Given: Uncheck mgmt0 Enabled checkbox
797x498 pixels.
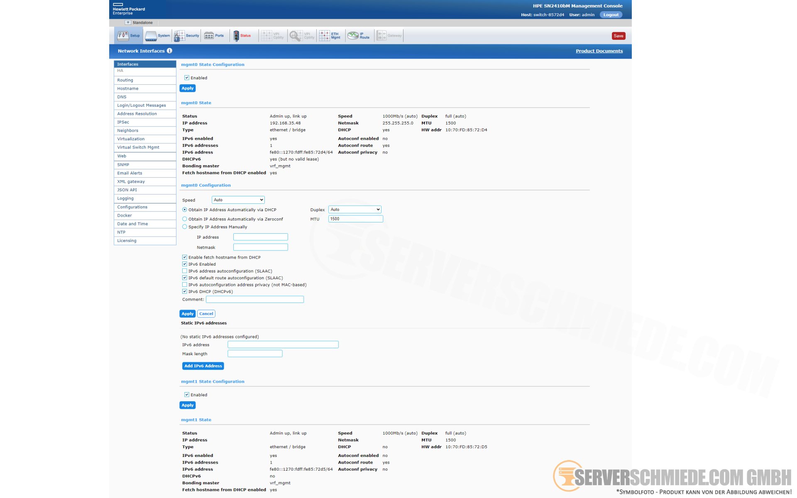Looking at the screenshot, I should (x=187, y=78).
